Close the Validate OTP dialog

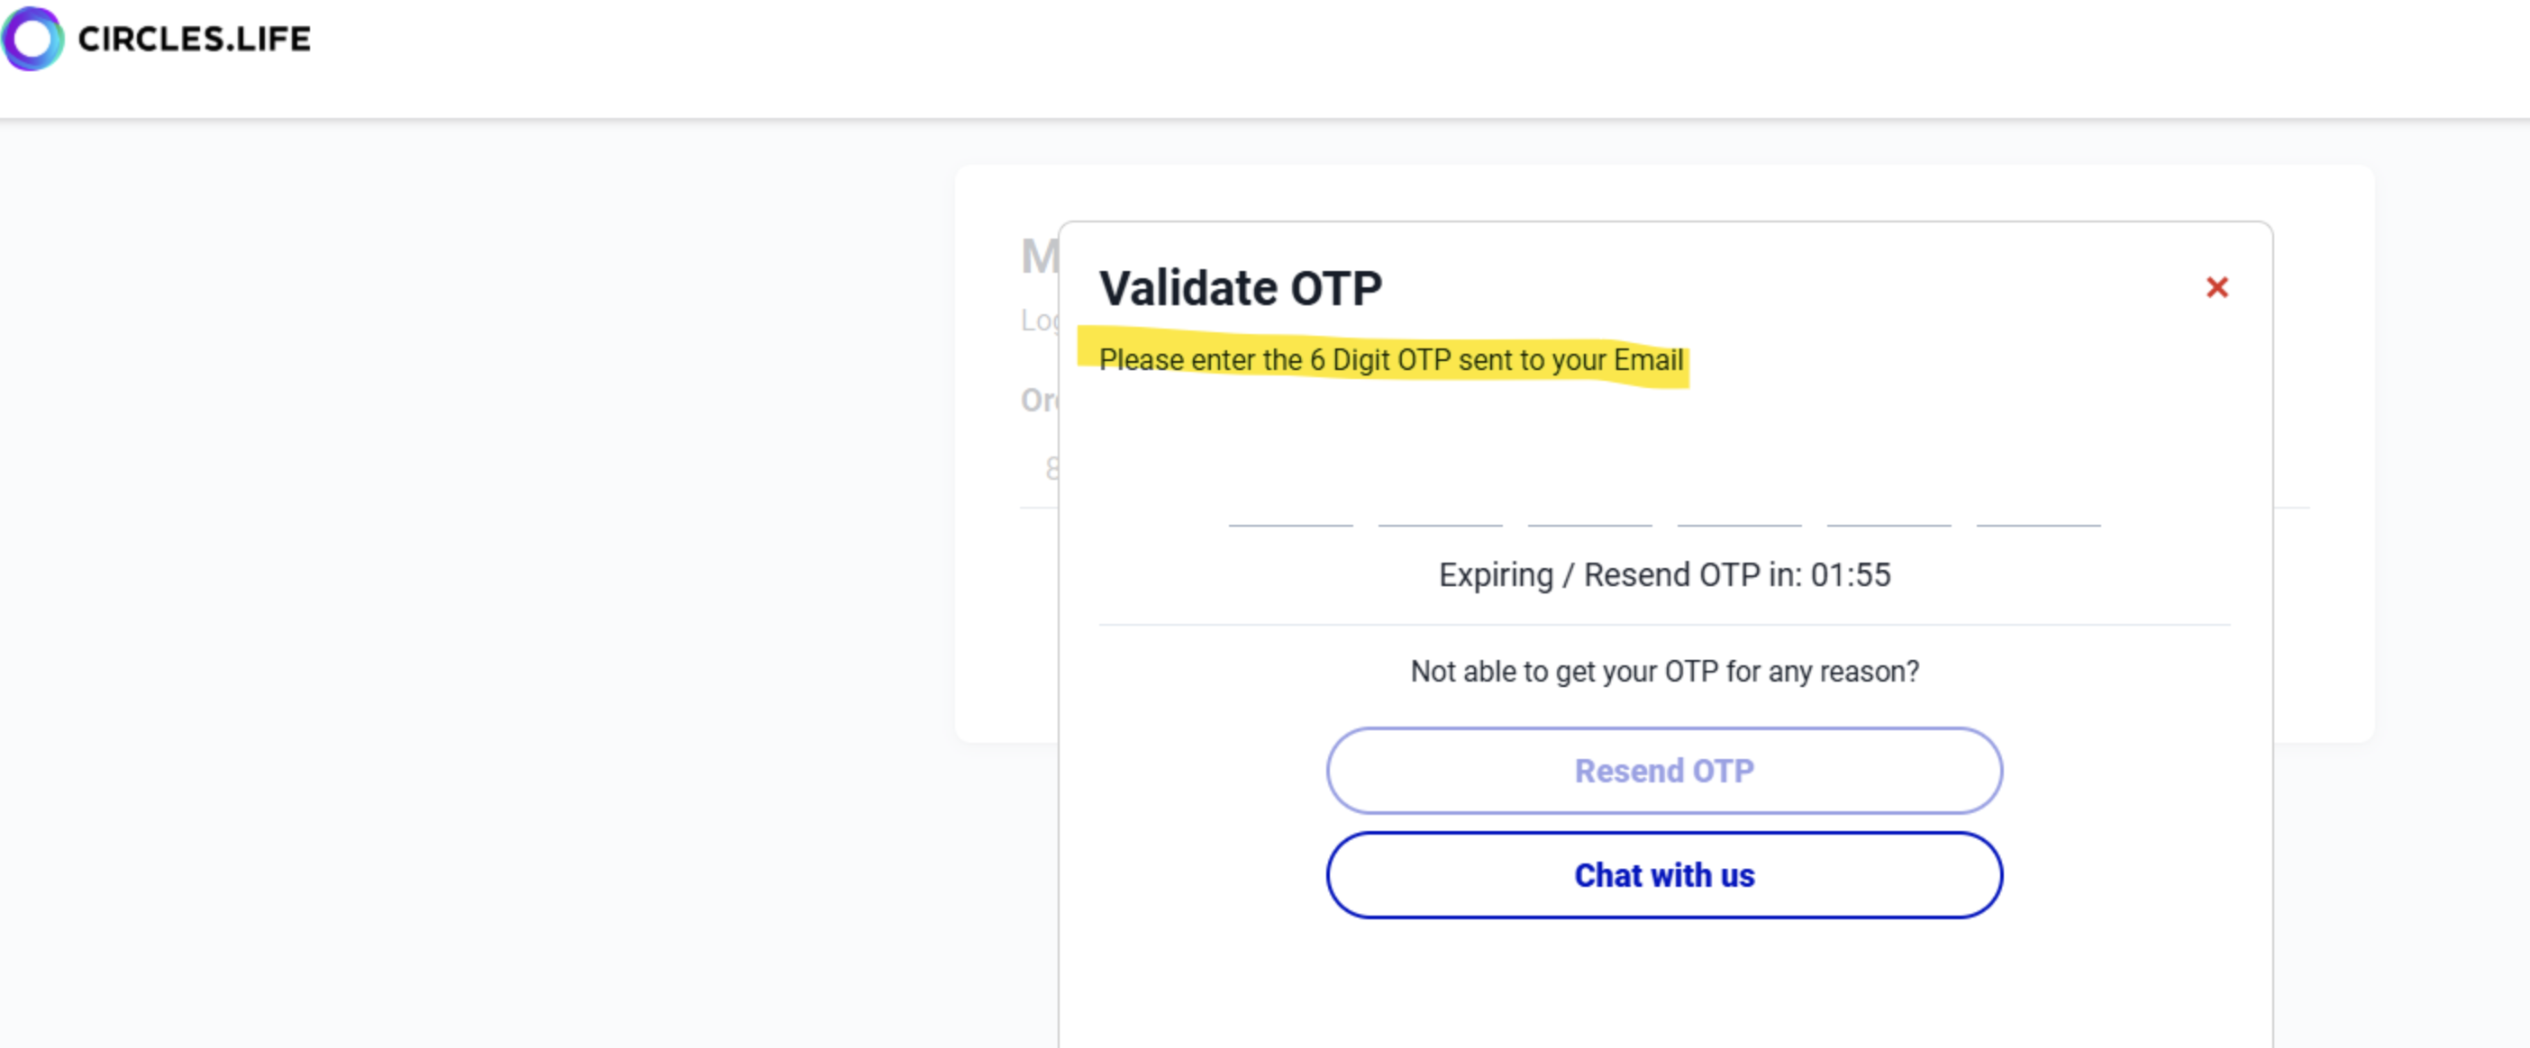(2216, 287)
